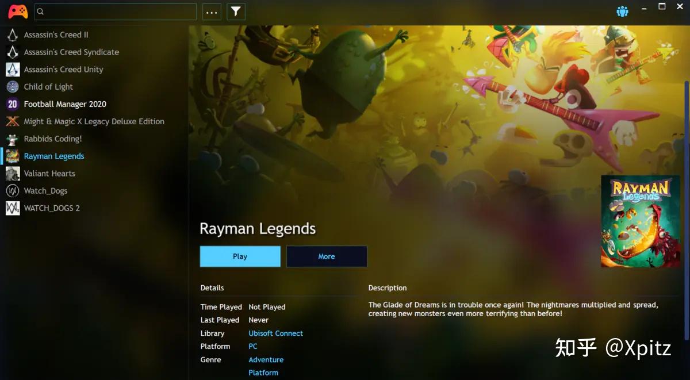The height and width of the screenshot is (380, 690).
Task: Launch Rayman Legends with the Play button
Action: [x=240, y=256]
